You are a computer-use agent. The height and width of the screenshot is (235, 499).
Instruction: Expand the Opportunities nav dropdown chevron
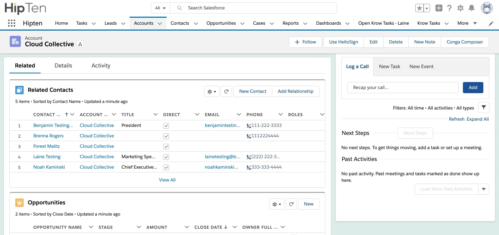tap(242, 24)
